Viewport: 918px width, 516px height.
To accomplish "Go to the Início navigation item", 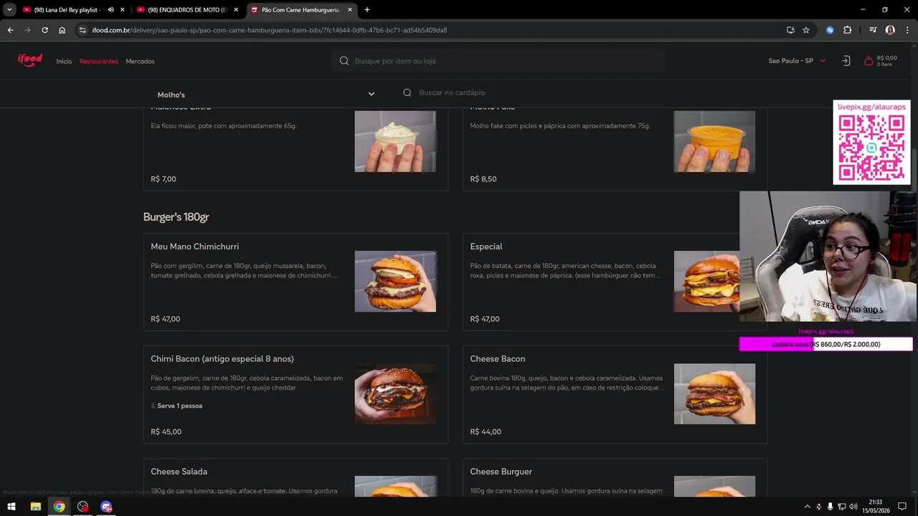I will 64,62.
